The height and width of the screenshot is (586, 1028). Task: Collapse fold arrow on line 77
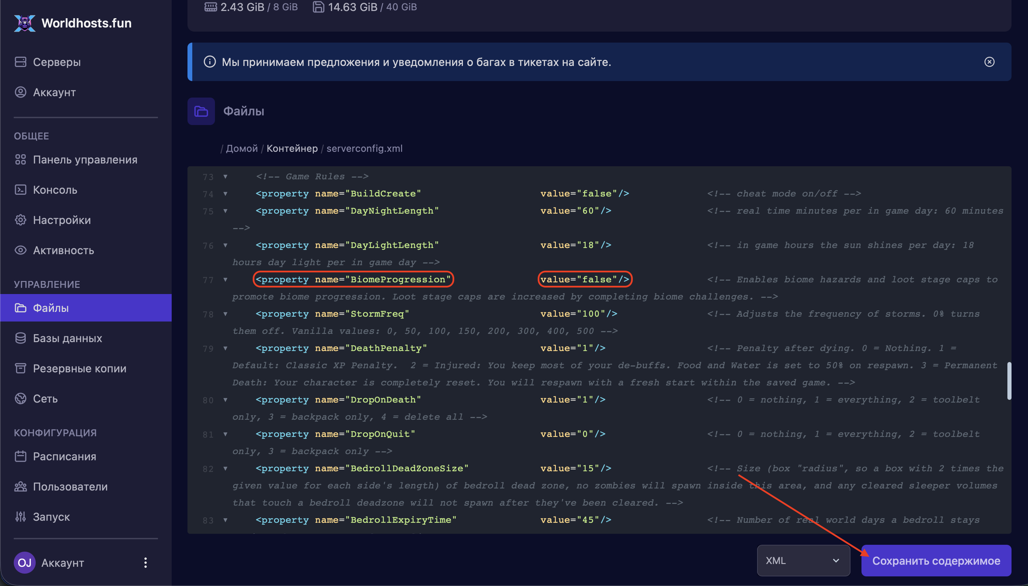(x=225, y=279)
